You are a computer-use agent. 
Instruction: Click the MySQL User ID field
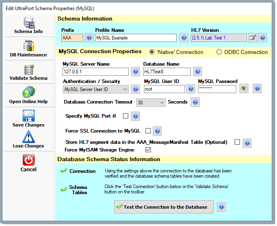pyautogui.click(x=164, y=89)
